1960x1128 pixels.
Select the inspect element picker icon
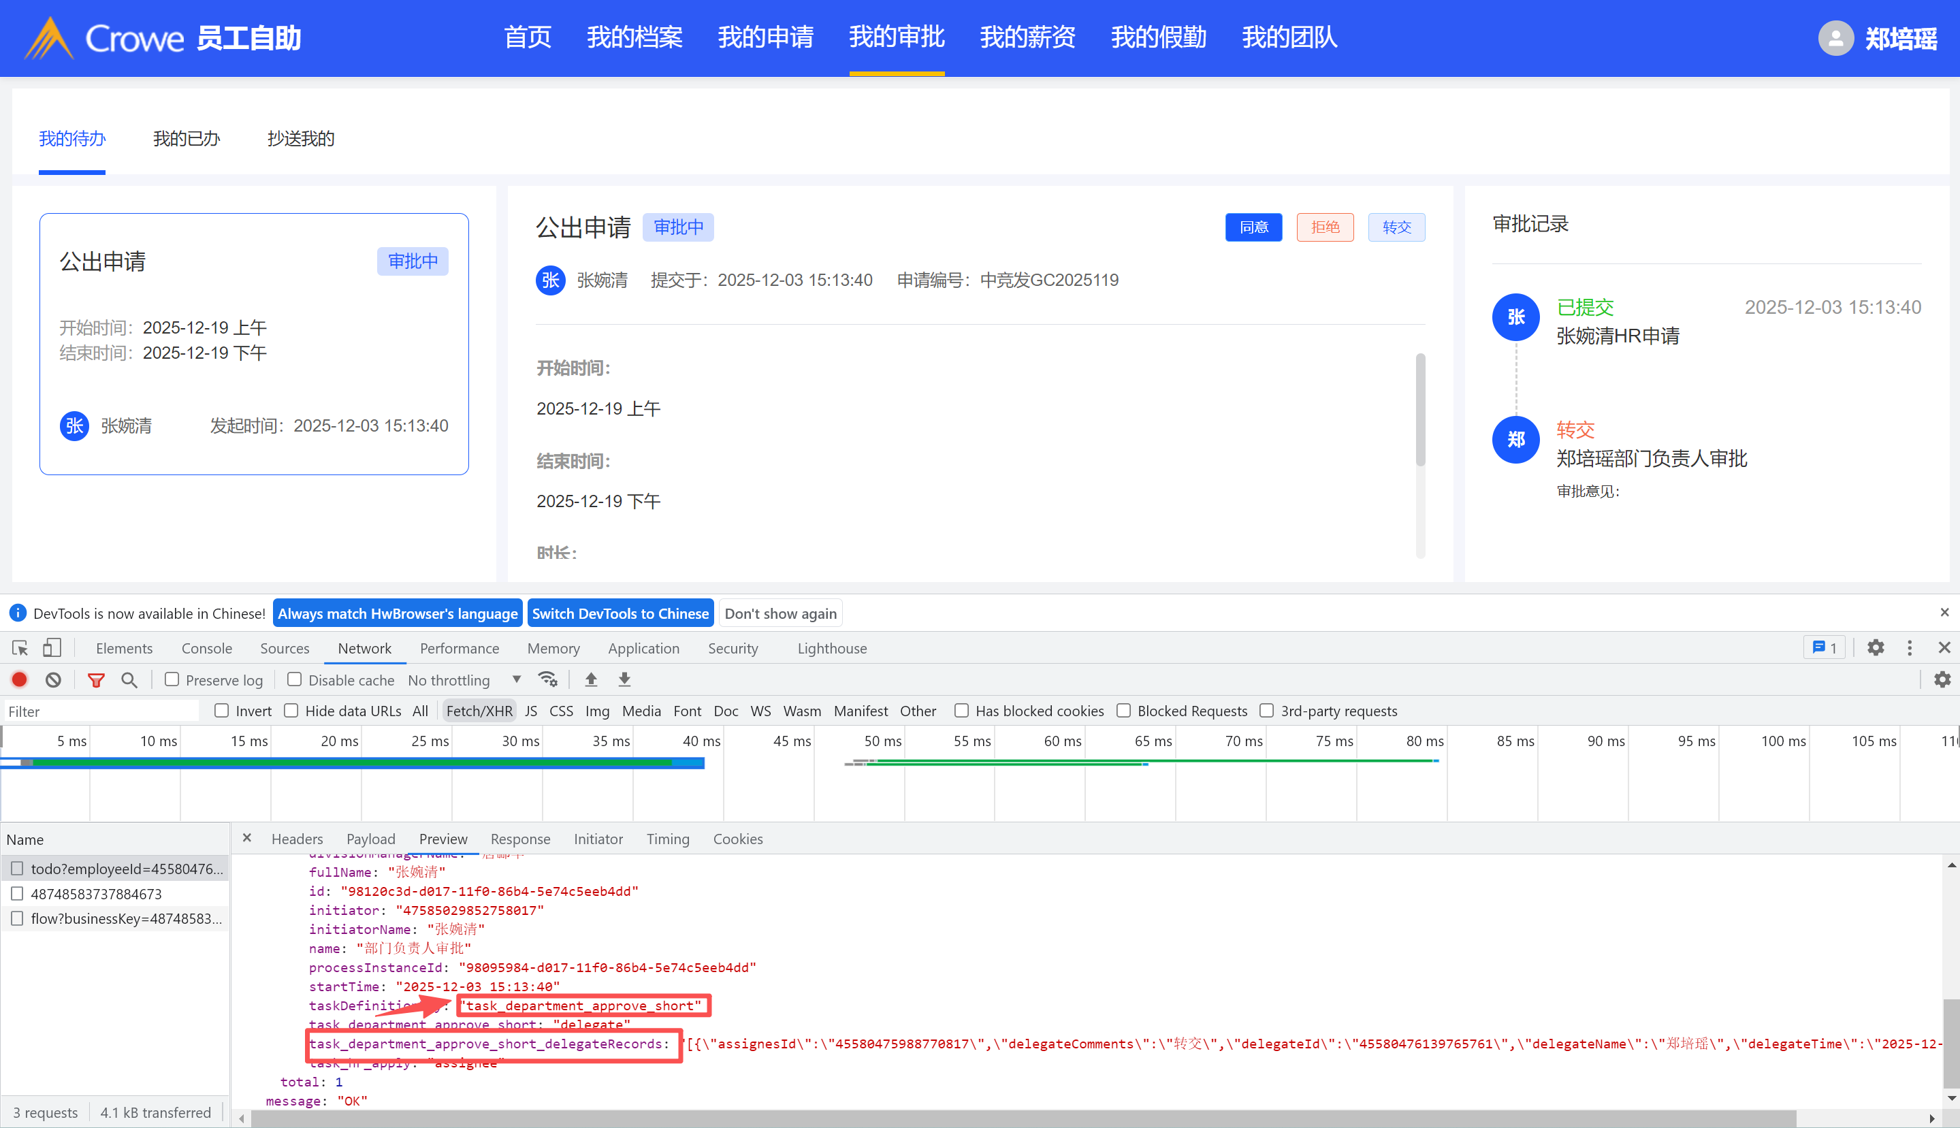click(20, 649)
